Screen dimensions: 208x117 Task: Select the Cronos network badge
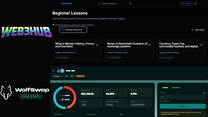tap(58, 76)
